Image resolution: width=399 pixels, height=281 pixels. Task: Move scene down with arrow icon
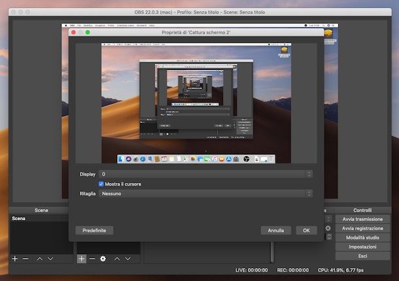[50, 259]
